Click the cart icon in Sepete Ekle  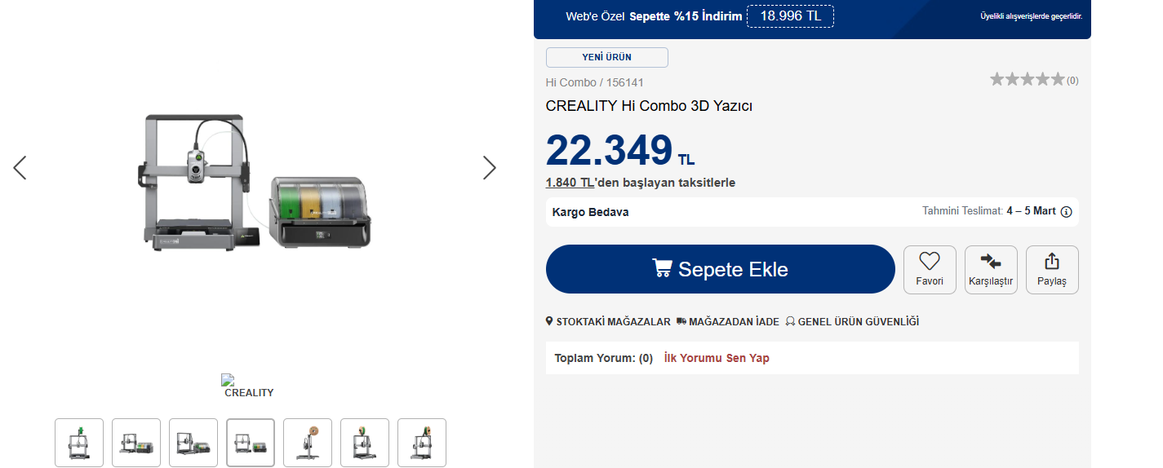click(x=662, y=268)
